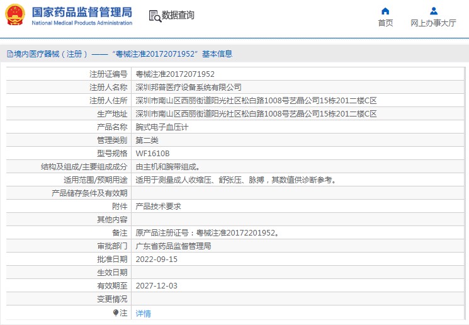The height and width of the screenshot is (325, 469).
Task: Click the document icon before 境内医疗器械
Action: pyautogui.click(x=10, y=54)
